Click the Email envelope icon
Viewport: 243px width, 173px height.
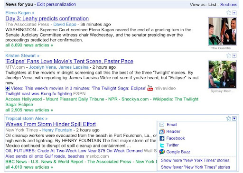(162, 125)
